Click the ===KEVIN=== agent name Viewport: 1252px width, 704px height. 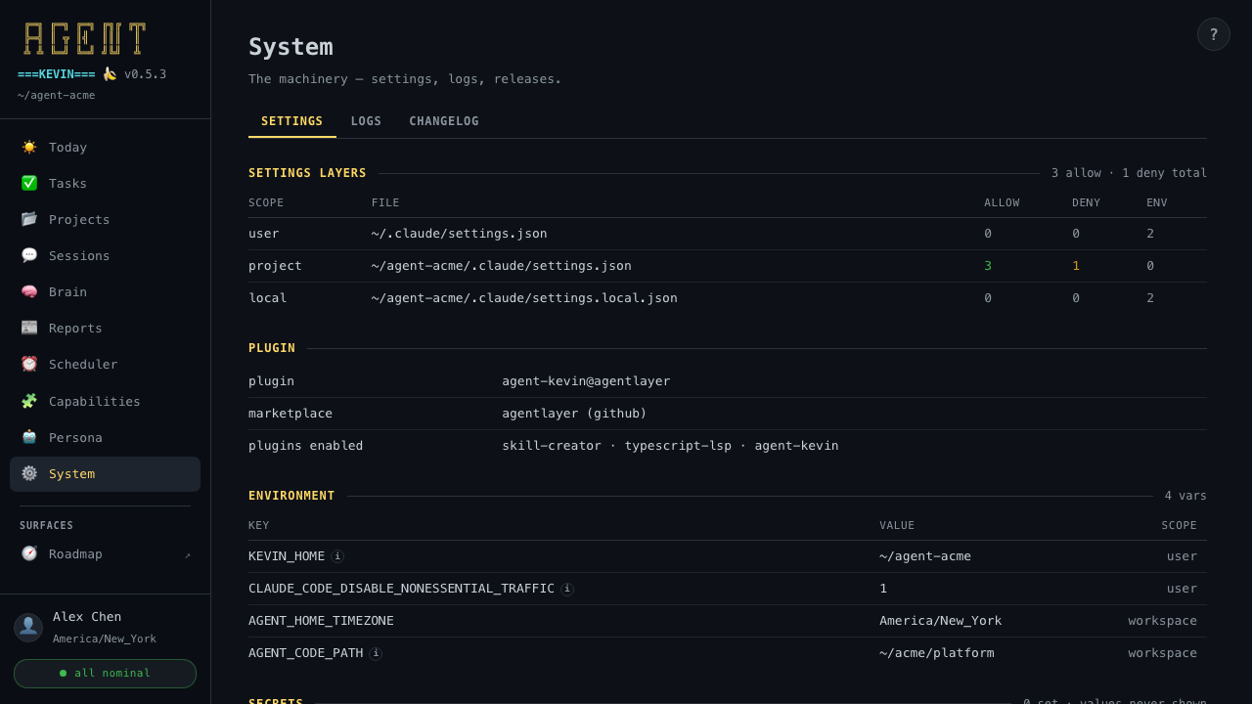tap(57, 74)
